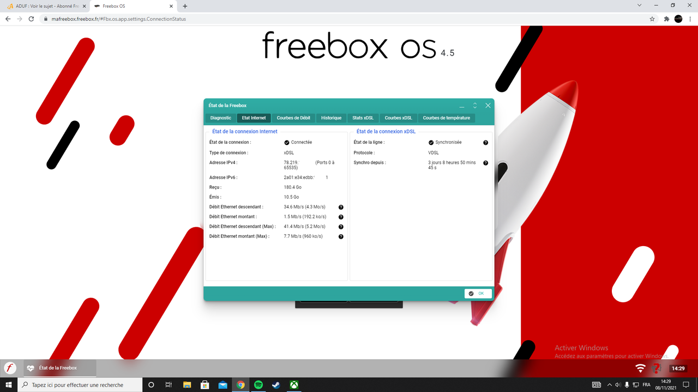Viewport: 698px width, 392px height.
Task: Select the Reçu value 180.4 Go
Action: pos(293,187)
